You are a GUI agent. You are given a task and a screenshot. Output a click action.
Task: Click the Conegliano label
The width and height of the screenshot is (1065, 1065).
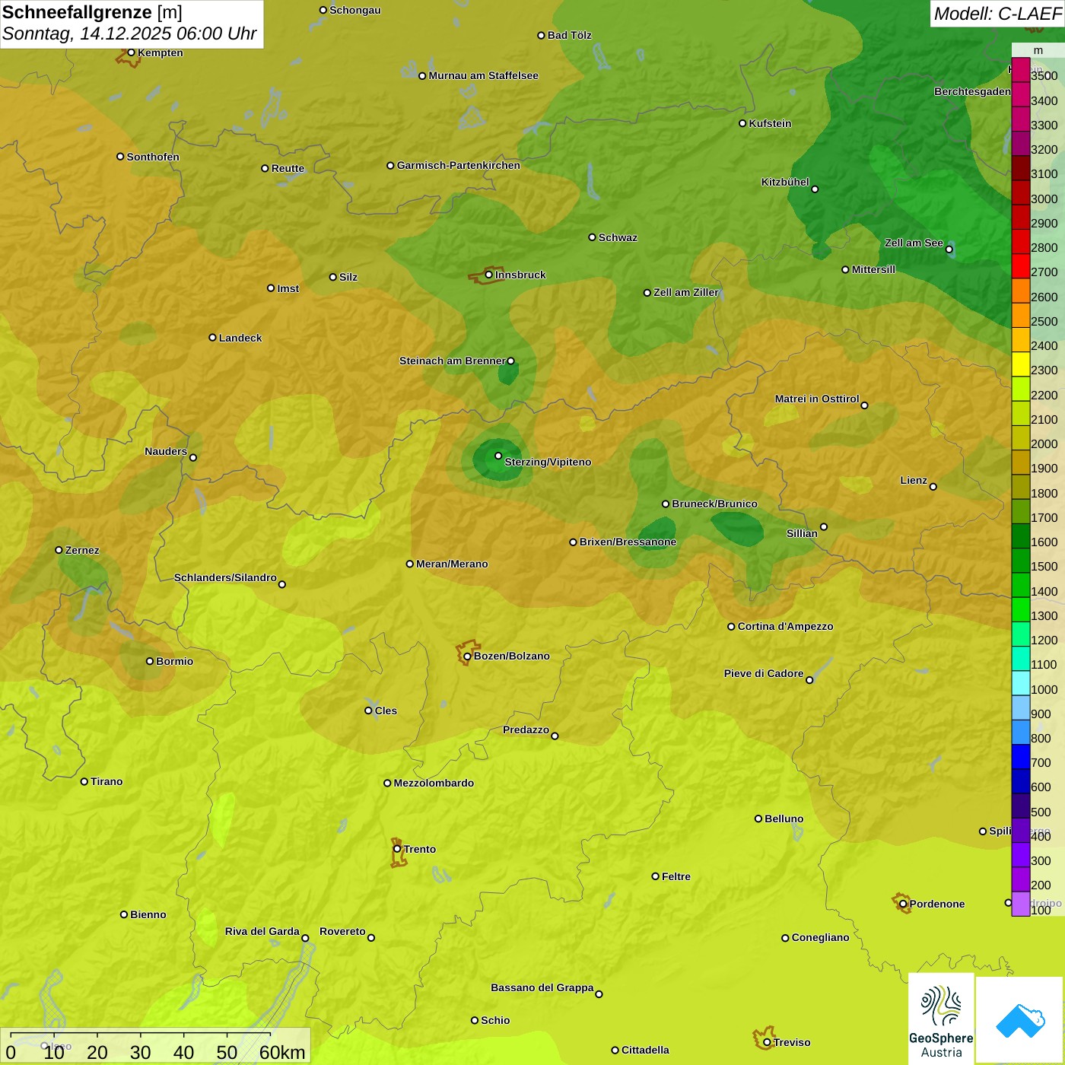(x=820, y=937)
